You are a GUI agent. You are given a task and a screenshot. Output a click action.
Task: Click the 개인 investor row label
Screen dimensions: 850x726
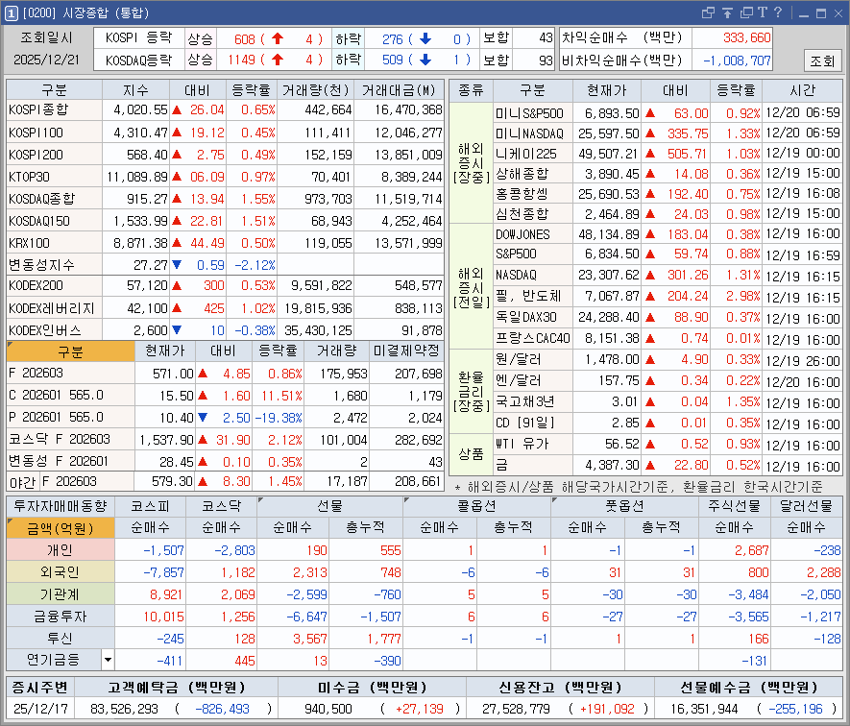point(61,550)
